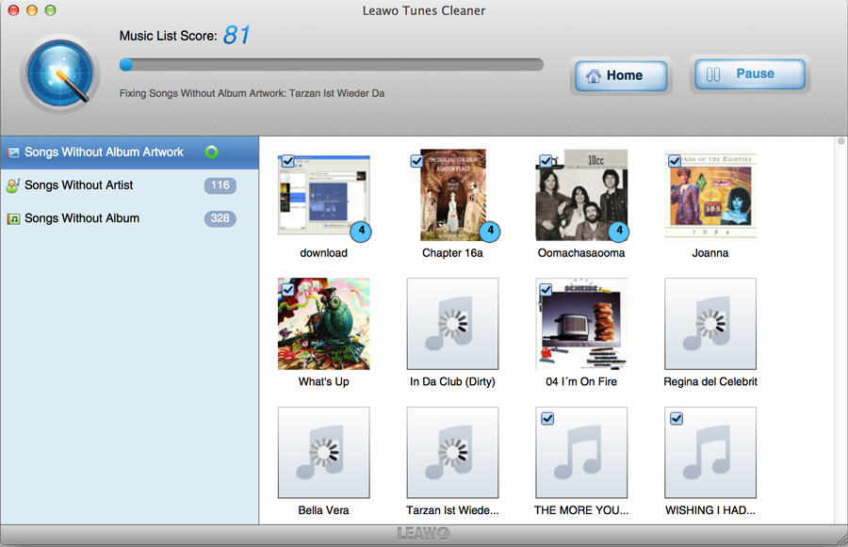Uncheck the checkbox on the download item

[x=287, y=161]
